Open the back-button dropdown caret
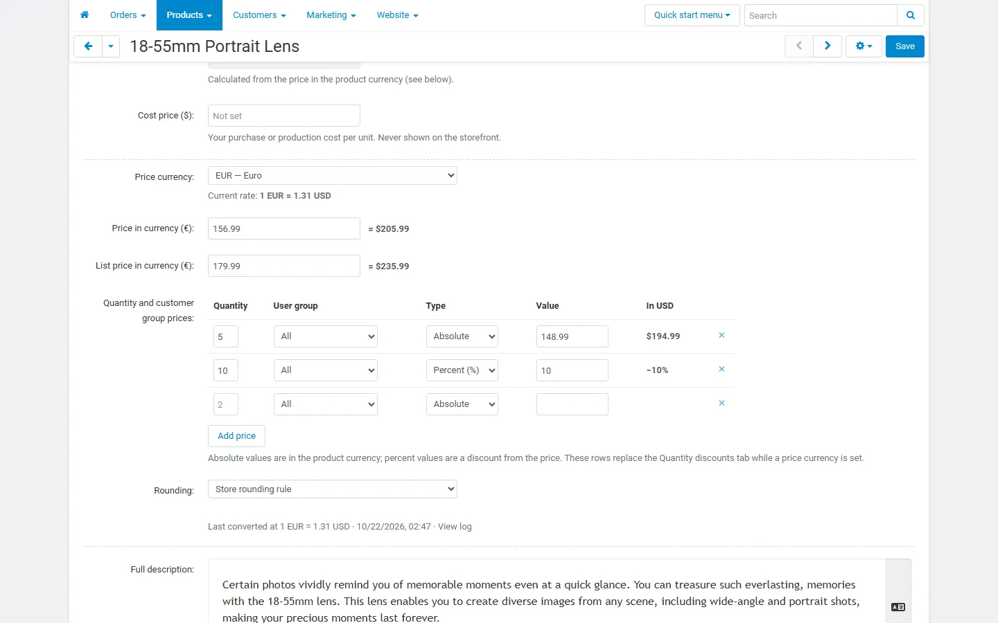Image resolution: width=998 pixels, height=623 pixels. coord(111,46)
